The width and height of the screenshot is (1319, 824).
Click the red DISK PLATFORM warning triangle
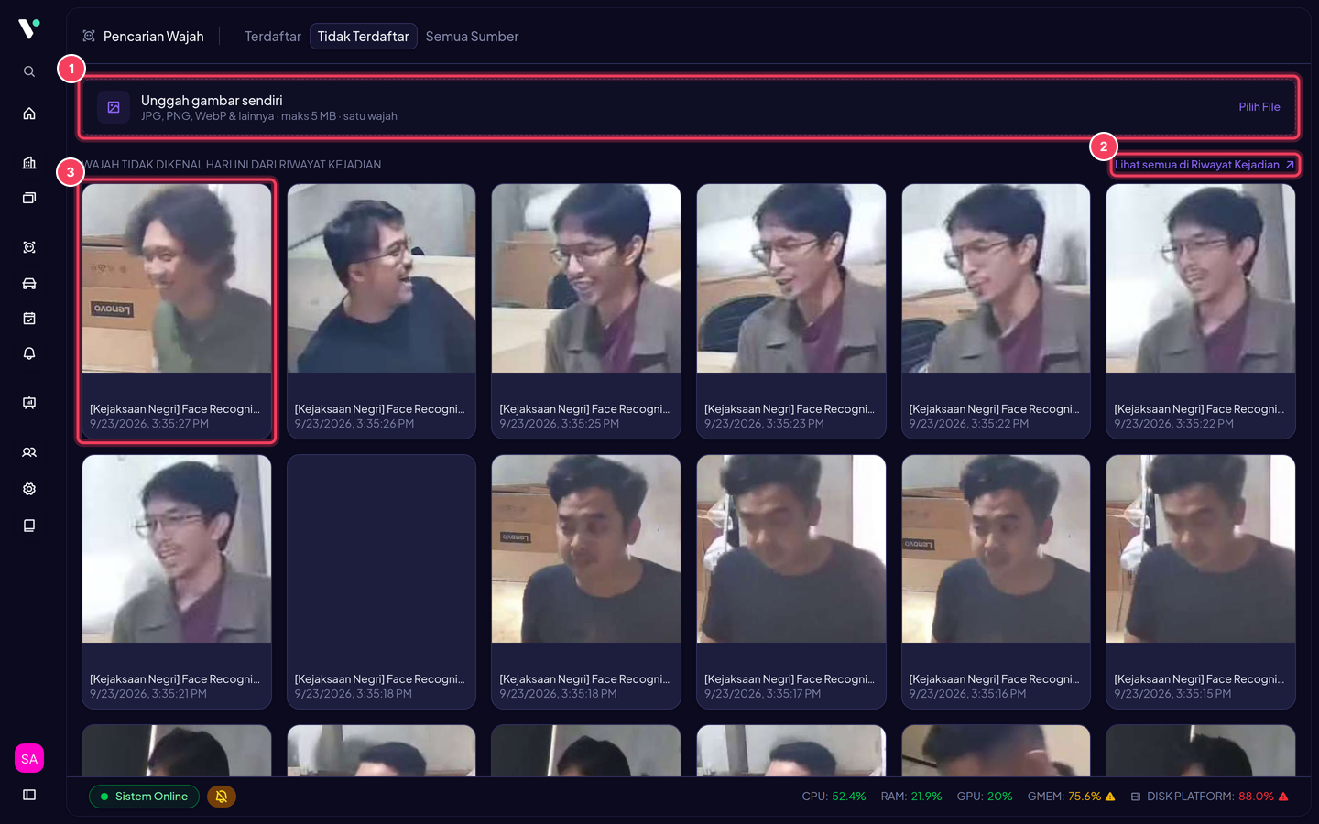point(1283,797)
